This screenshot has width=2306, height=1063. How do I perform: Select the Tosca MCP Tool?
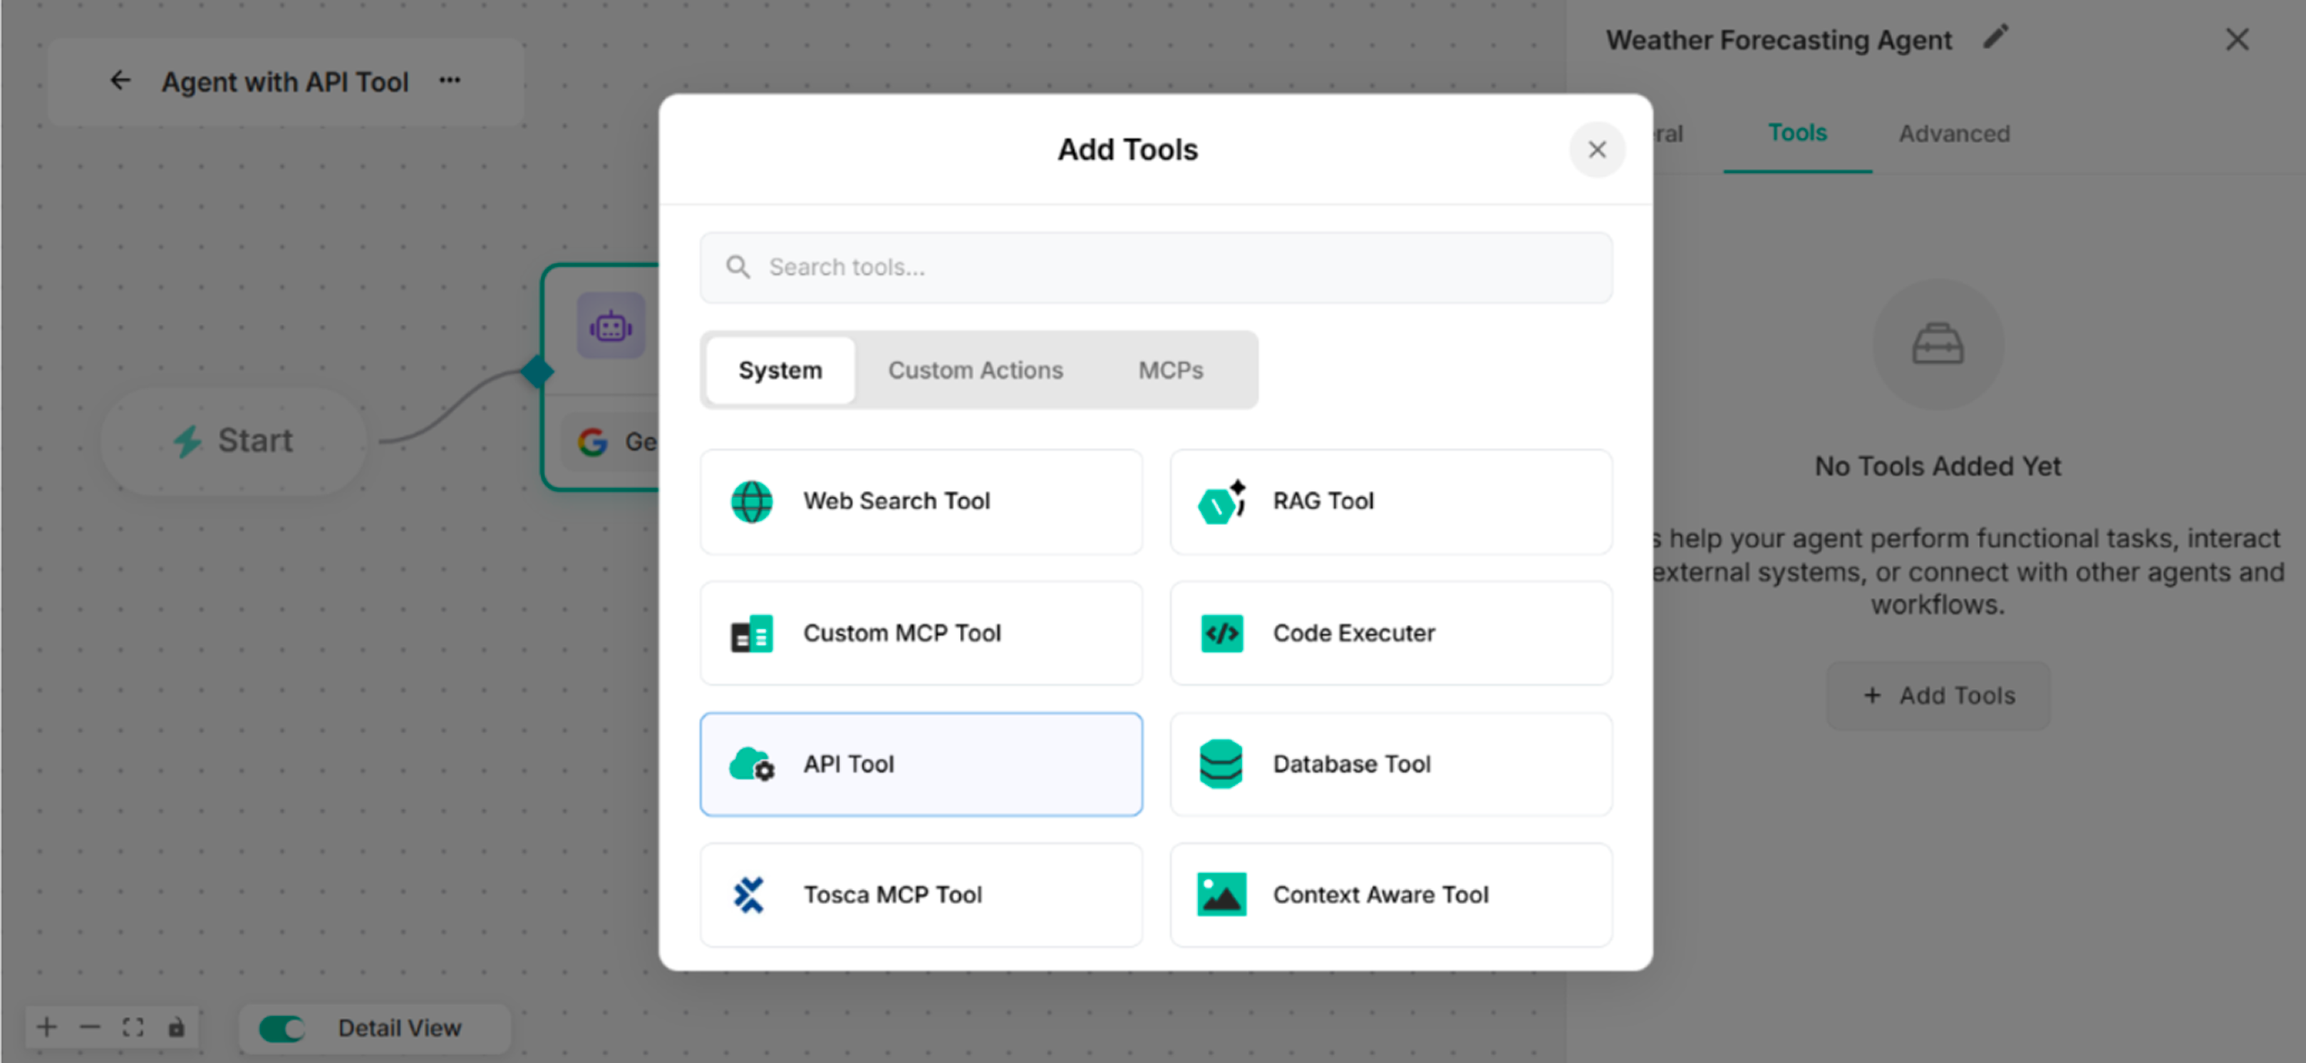(921, 895)
